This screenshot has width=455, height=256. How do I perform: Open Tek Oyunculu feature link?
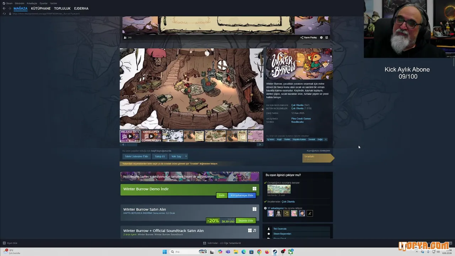pyautogui.click(x=280, y=229)
